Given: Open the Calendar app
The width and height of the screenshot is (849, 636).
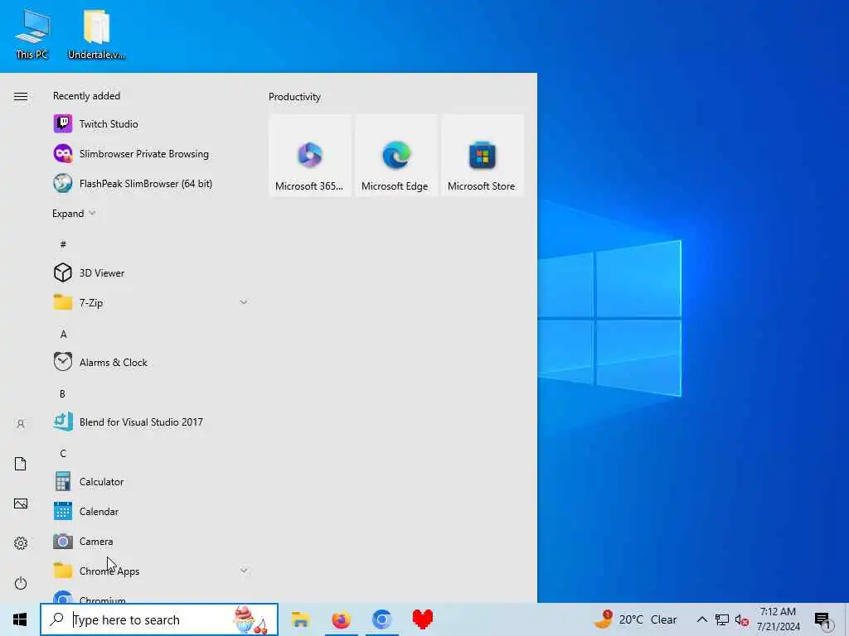Looking at the screenshot, I should click(152, 511).
